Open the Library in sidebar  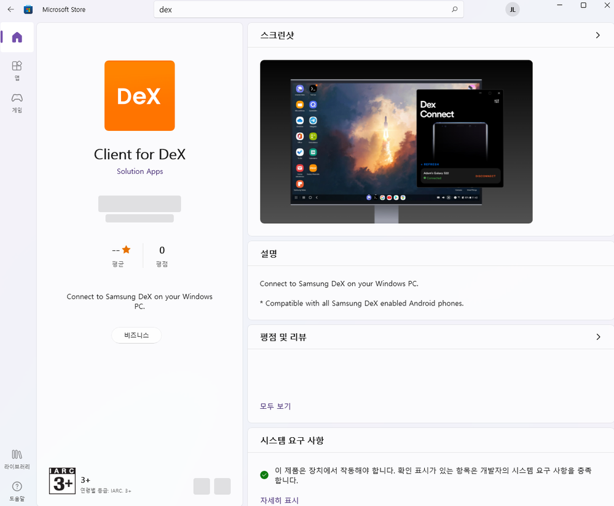[x=17, y=459]
